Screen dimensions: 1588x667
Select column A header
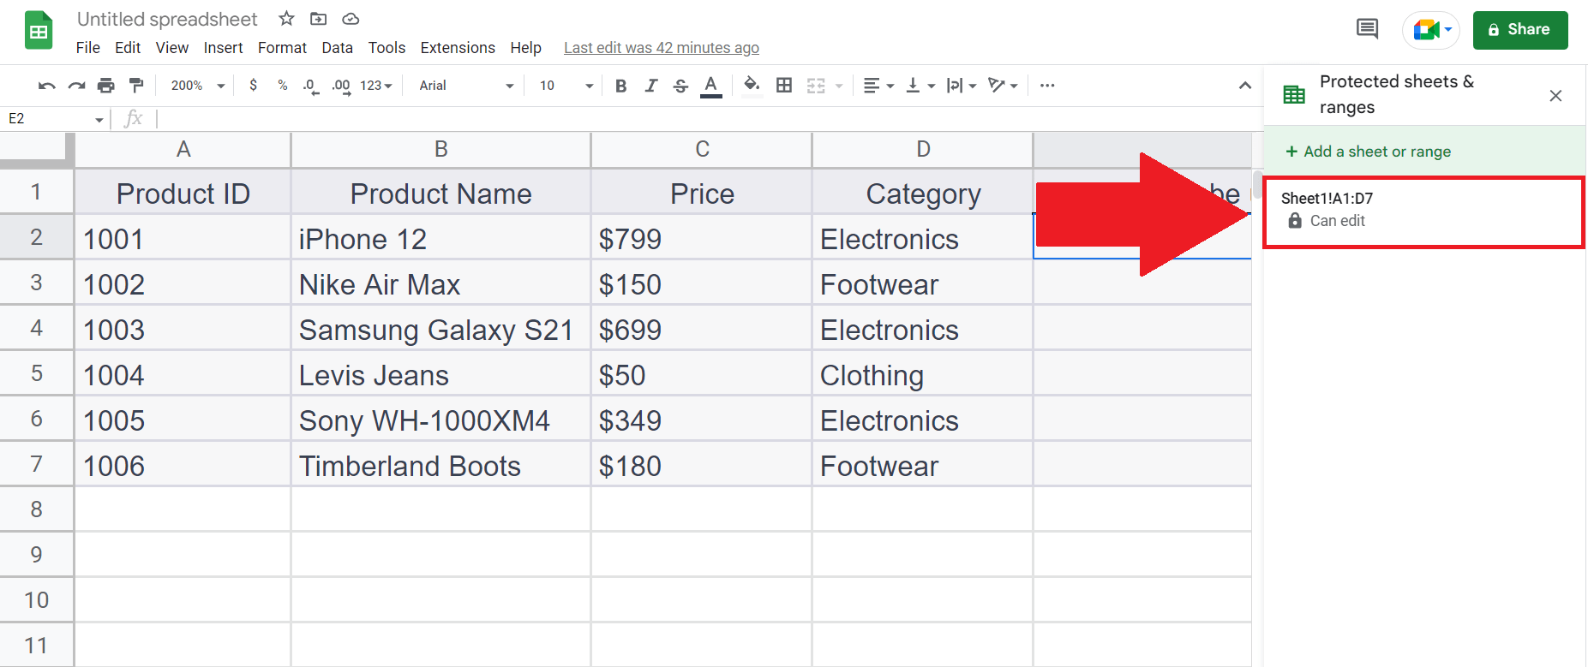[183, 150]
